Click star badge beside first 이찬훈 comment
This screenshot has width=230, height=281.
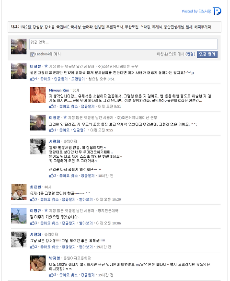(x=46, y=66)
